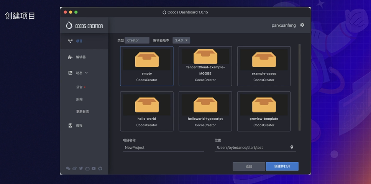Open 新闻 news
The image size is (371, 184).
tap(79, 99)
